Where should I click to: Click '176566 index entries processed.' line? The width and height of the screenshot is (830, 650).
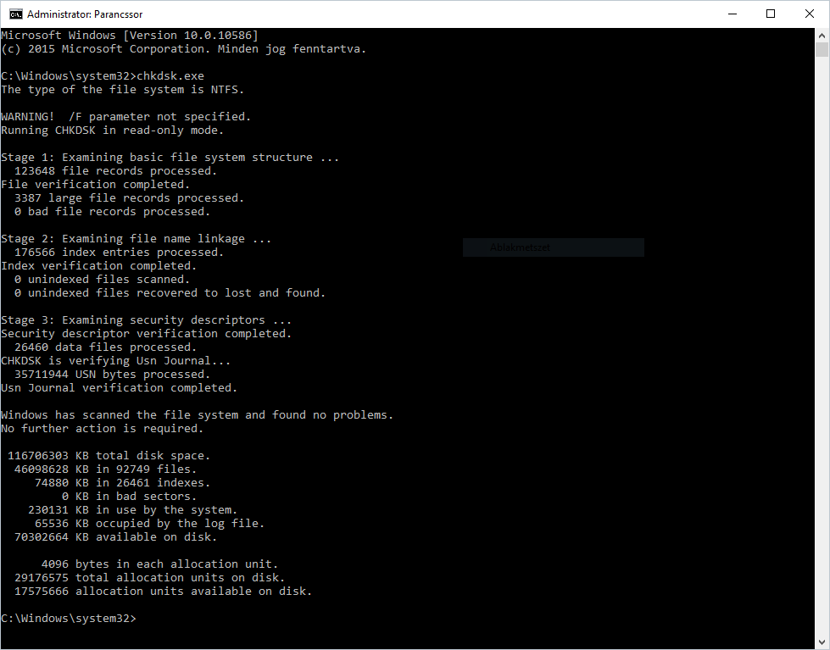coord(119,253)
